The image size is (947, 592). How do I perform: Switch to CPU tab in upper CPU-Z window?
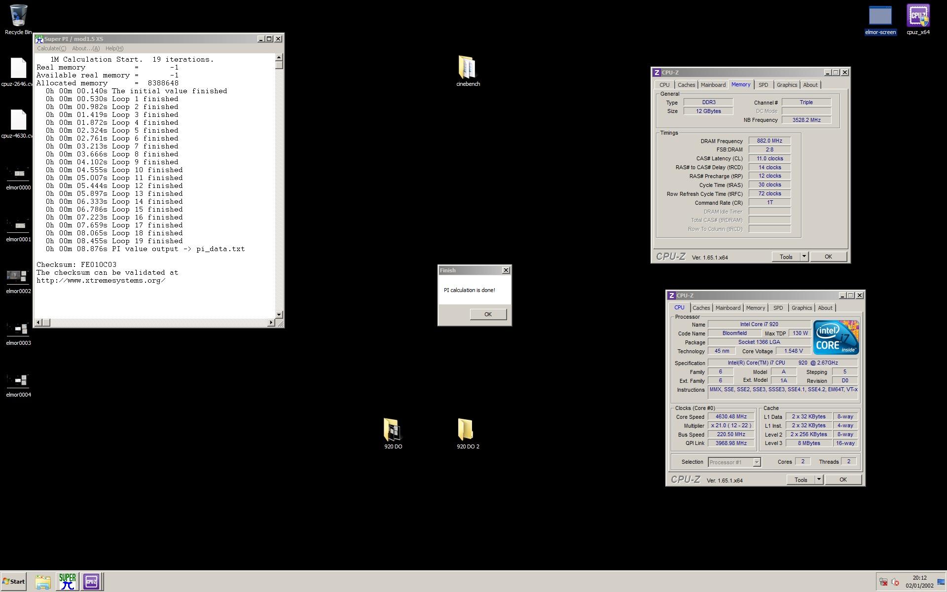pyautogui.click(x=664, y=85)
